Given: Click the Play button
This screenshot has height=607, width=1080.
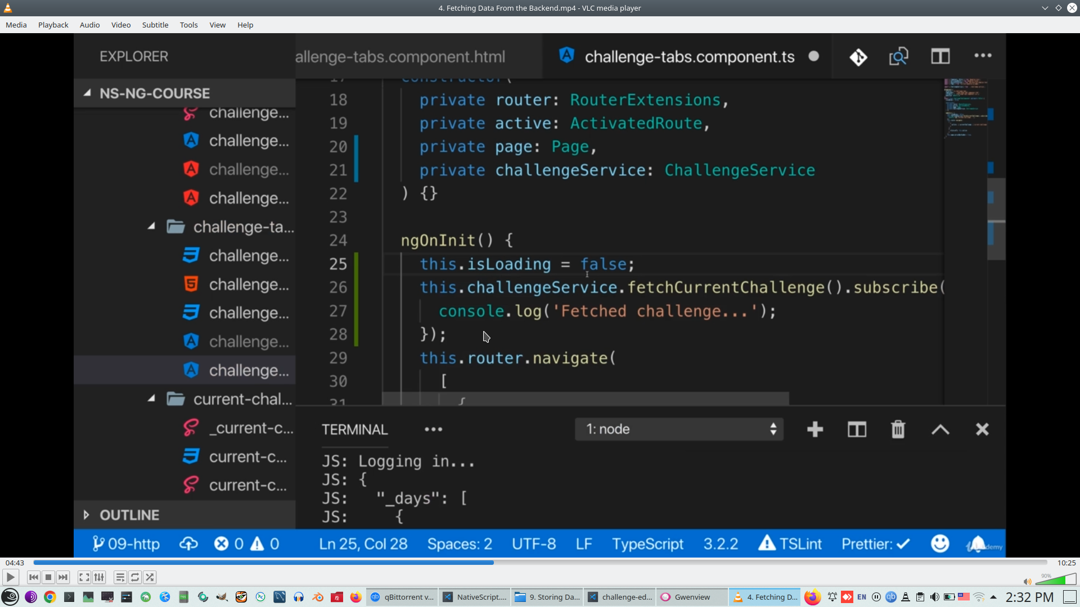Looking at the screenshot, I should click(x=10, y=577).
